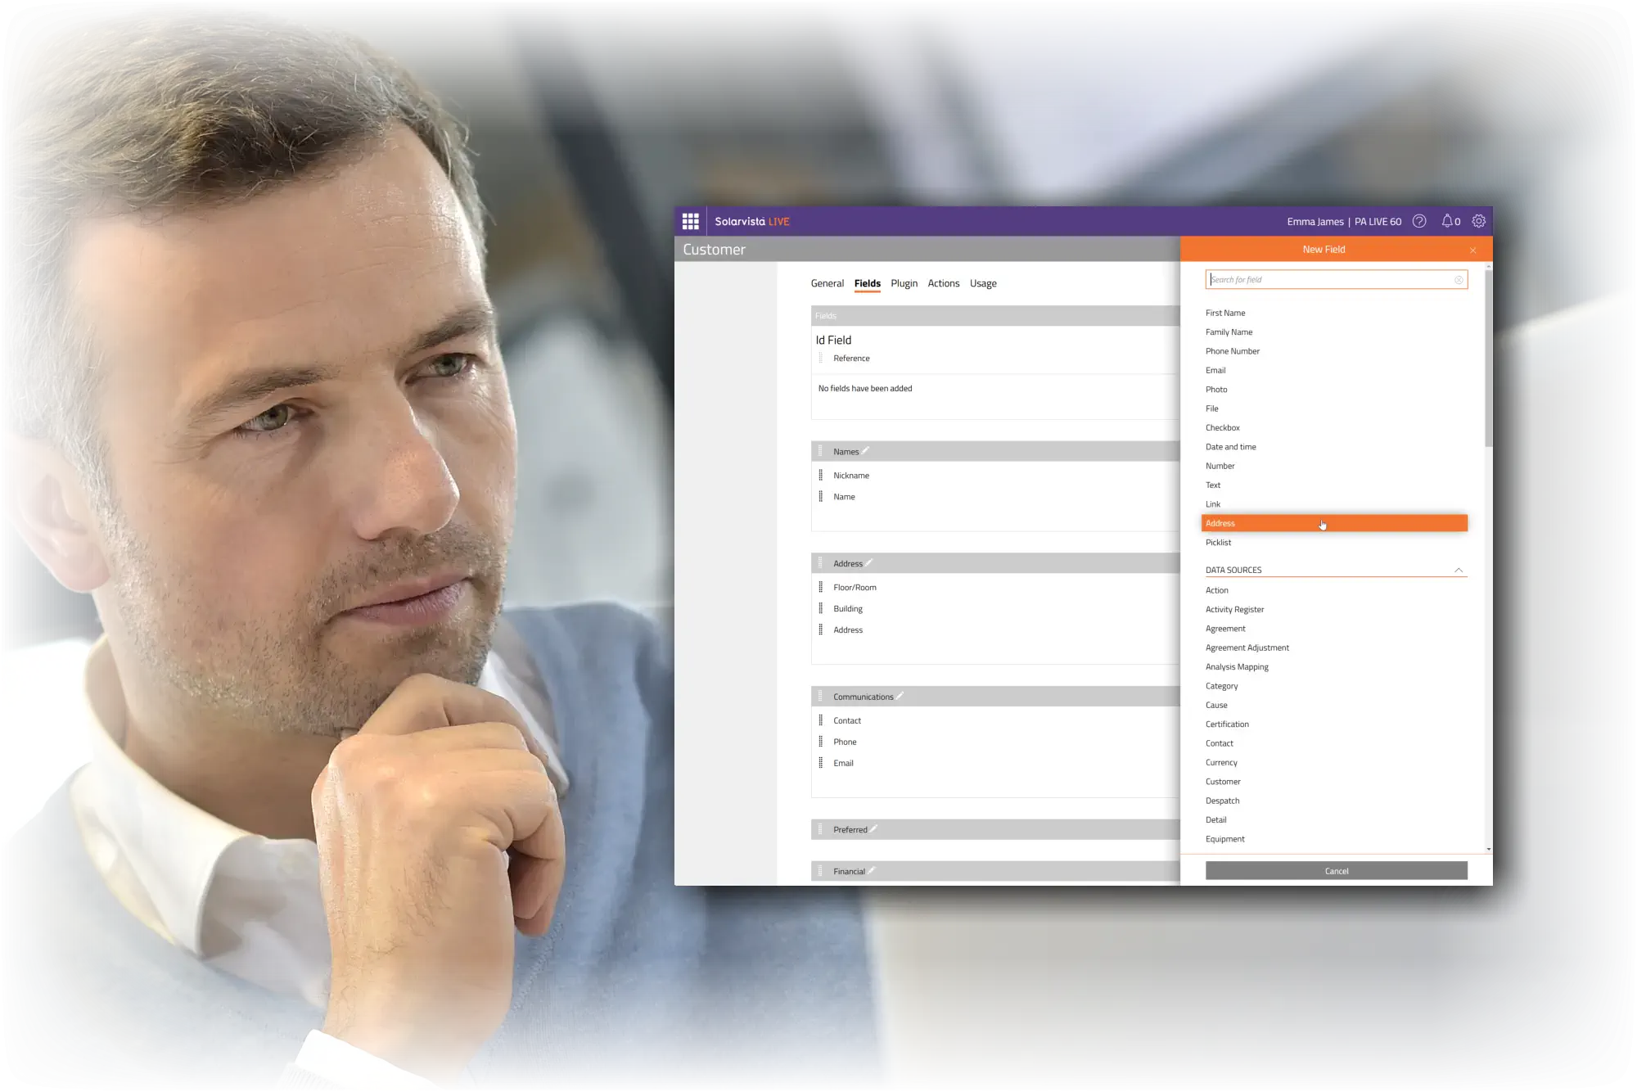This screenshot has width=1637, height=1092.
Task: Switch to the General tab
Action: tap(827, 283)
